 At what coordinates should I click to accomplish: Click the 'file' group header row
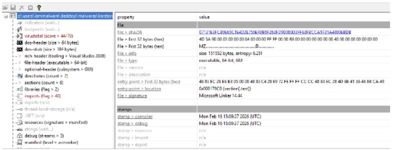pyautogui.click(x=253, y=25)
